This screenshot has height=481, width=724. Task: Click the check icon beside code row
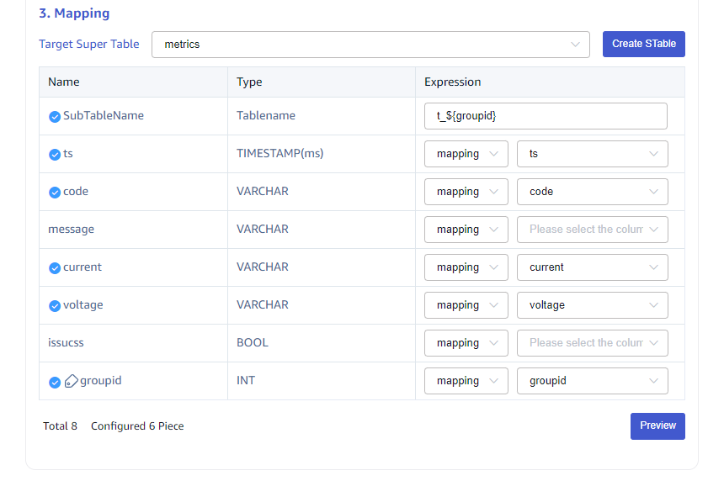click(x=55, y=193)
